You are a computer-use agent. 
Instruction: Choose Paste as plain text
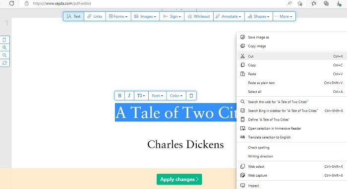click(x=291, y=83)
